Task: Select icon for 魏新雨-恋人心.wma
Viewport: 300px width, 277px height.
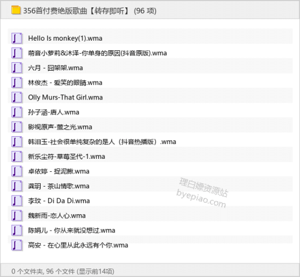Action: click(x=17, y=215)
